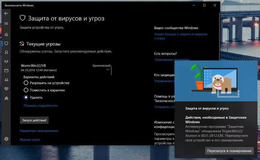Open the hamburger navigation menu
Viewport: 260px width, 160px height.
click(x=6, y=24)
